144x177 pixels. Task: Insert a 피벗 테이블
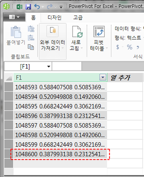99,39
